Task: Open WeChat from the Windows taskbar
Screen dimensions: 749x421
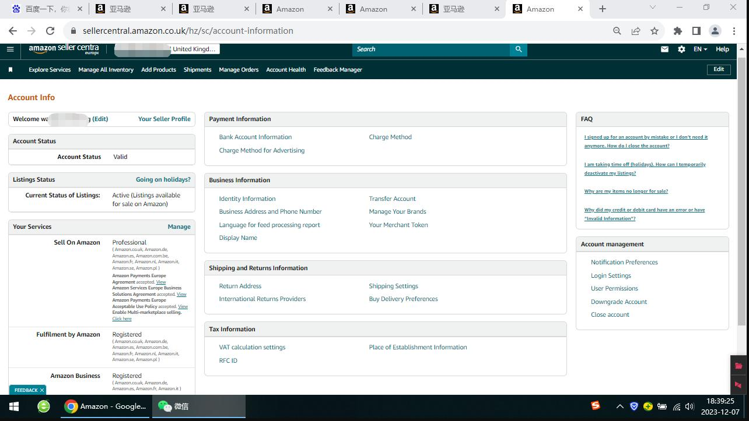Action: point(198,406)
